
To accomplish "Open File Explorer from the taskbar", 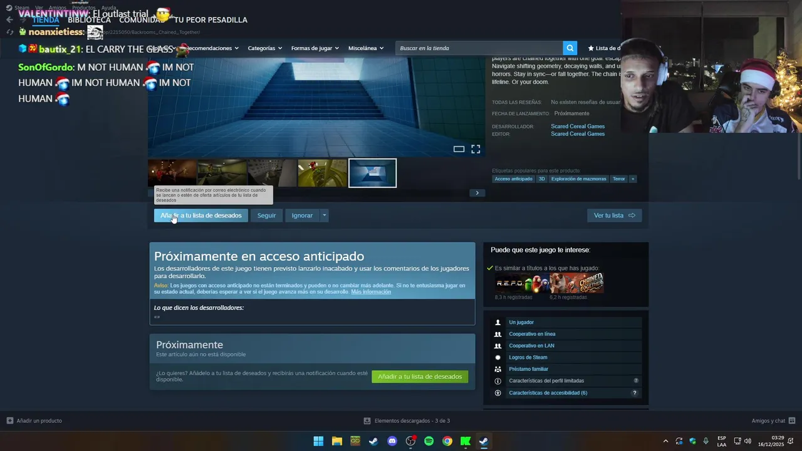I will pos(336,441).
